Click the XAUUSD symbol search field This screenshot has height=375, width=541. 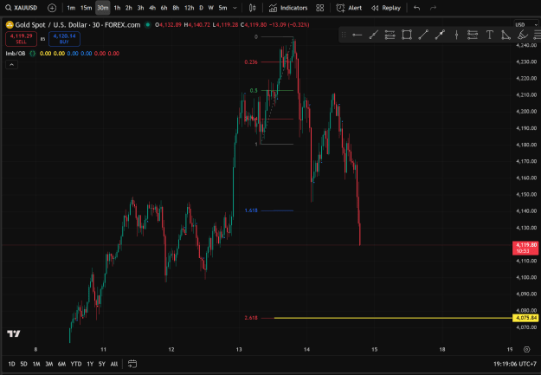[22, 8]
